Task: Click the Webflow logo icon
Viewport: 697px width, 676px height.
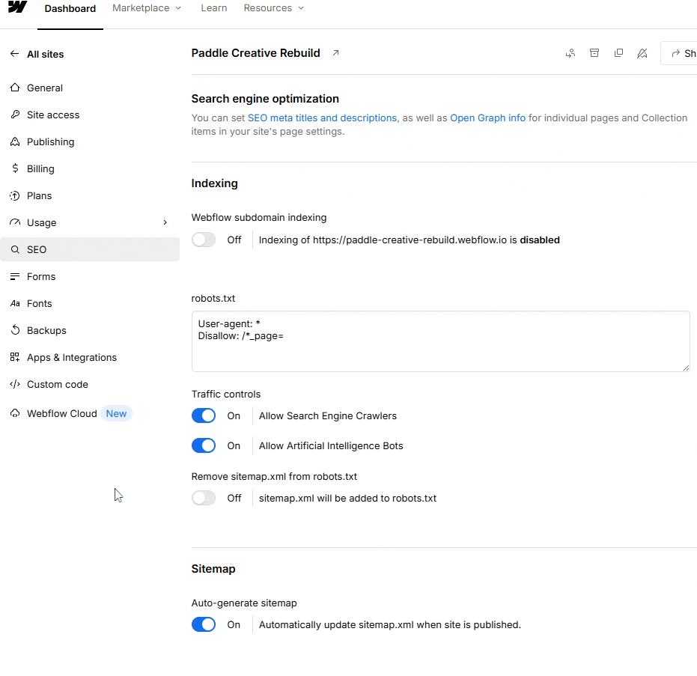Action: (x=18, y=7)
